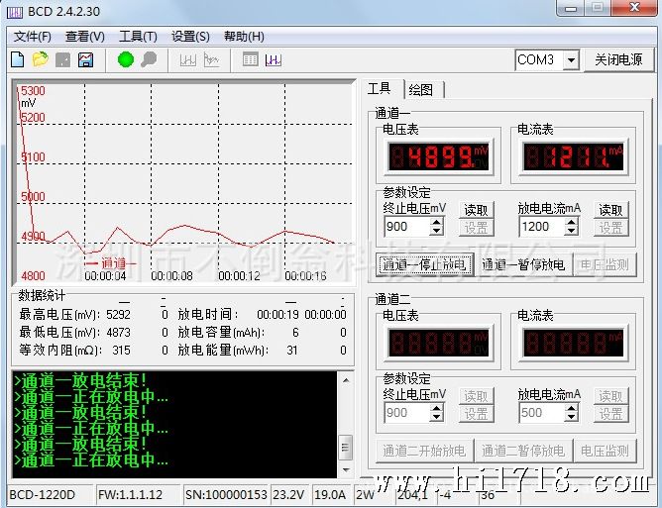The image size is (662, 508).
Task: Click 通道一暂停放电 button
Action: pyautogui.click(x=523, y=264)
